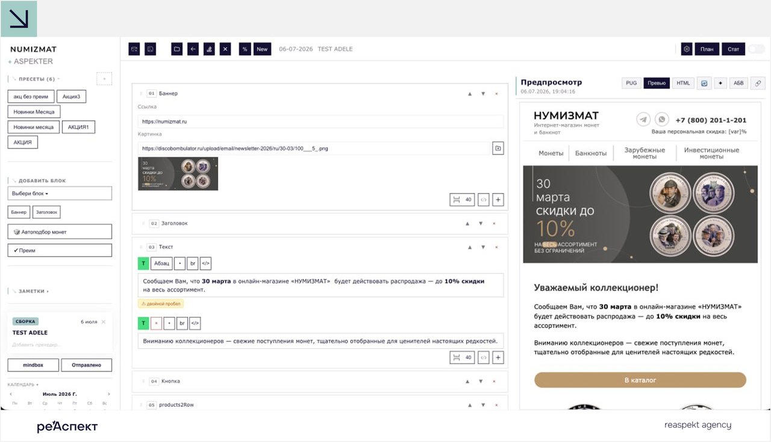This screenshot has width=771, height=442.
Task: Click the save floppy-disk icon in top toolbar
Action: click(x=150, y=49)
